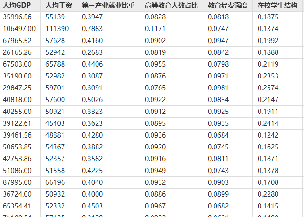The height and width of the screenshot is (217, 304).
Task: Click the cell showing 0.4000
Action: 92,194
